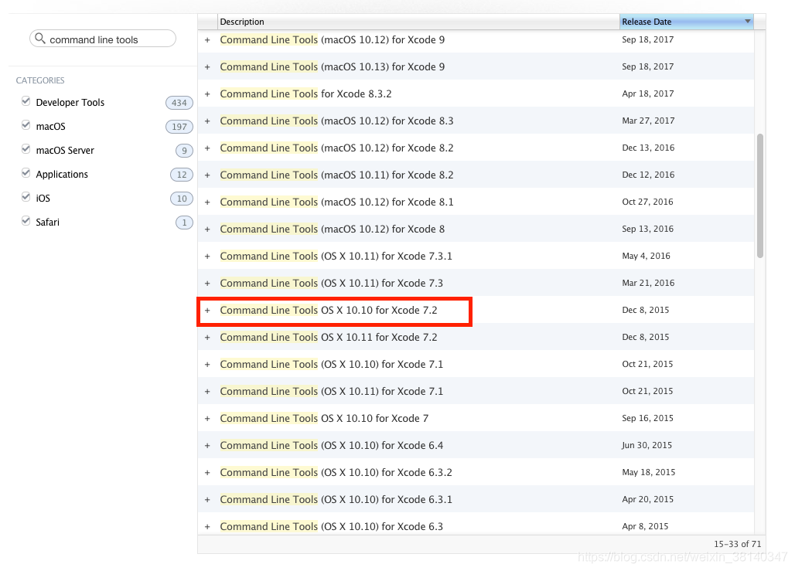Expand Command Line Tools (macOS 10.12) for Xcode 8.1
Screen dimensions: 795x571
207,202
